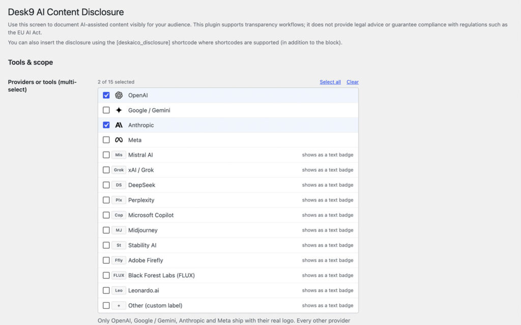
Task: Click the 'Mis' badge for Mistral AI
Action: coord(119,155)
